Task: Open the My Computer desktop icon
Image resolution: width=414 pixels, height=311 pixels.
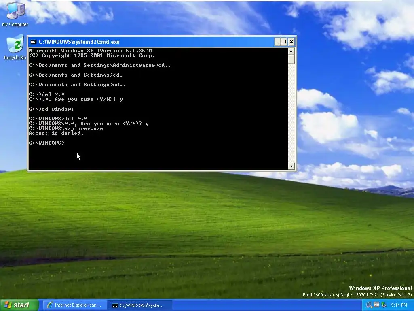Action: 15,14
